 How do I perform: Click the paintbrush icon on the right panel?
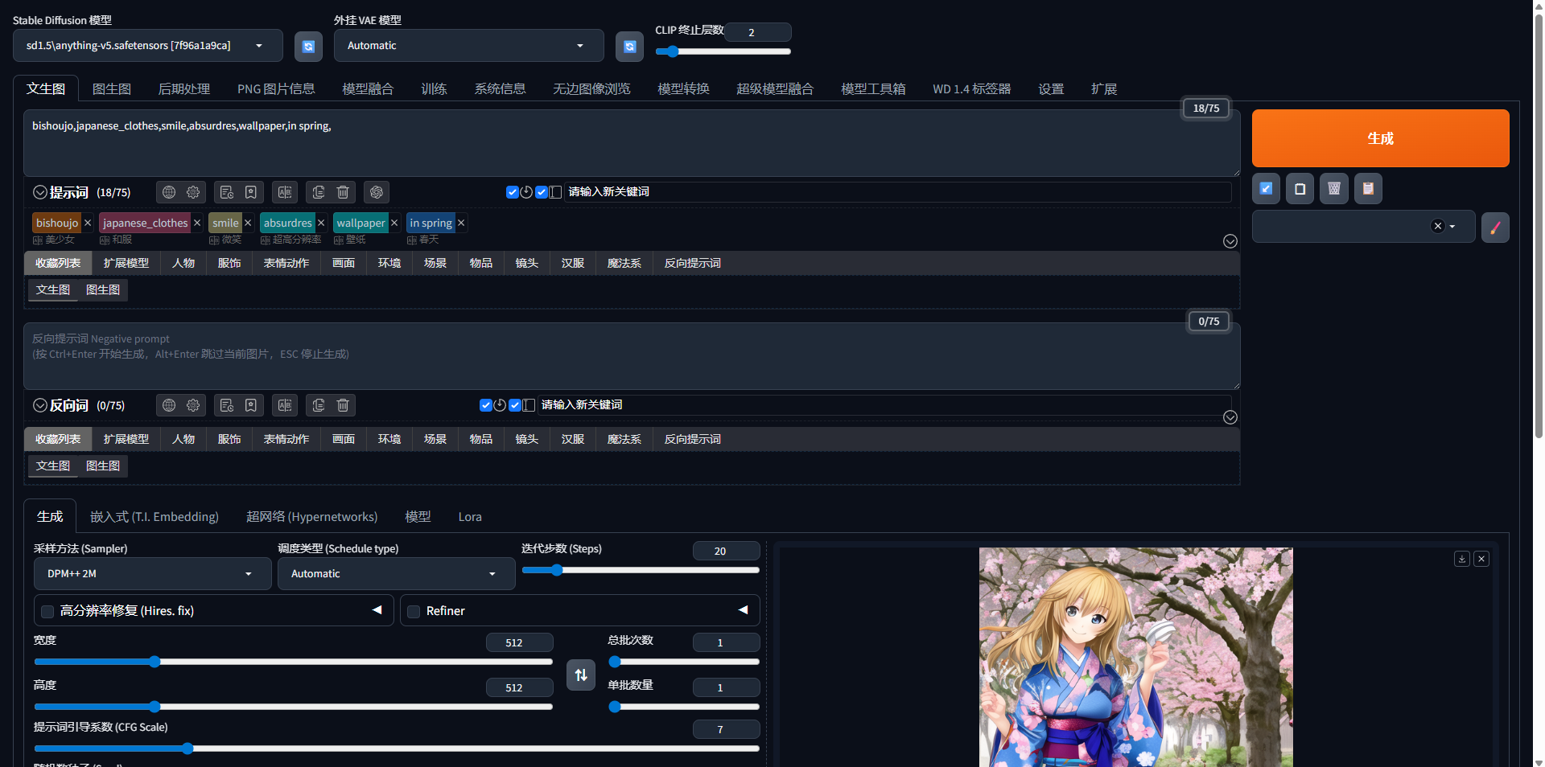click(x=1496, y=228)
